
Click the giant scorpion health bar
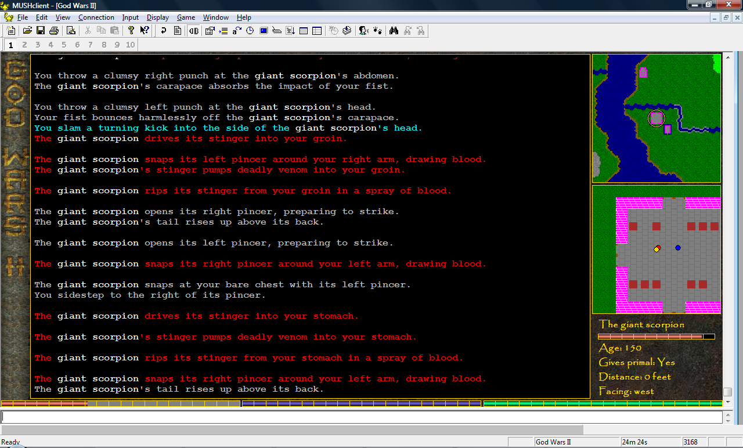[656, 337]
